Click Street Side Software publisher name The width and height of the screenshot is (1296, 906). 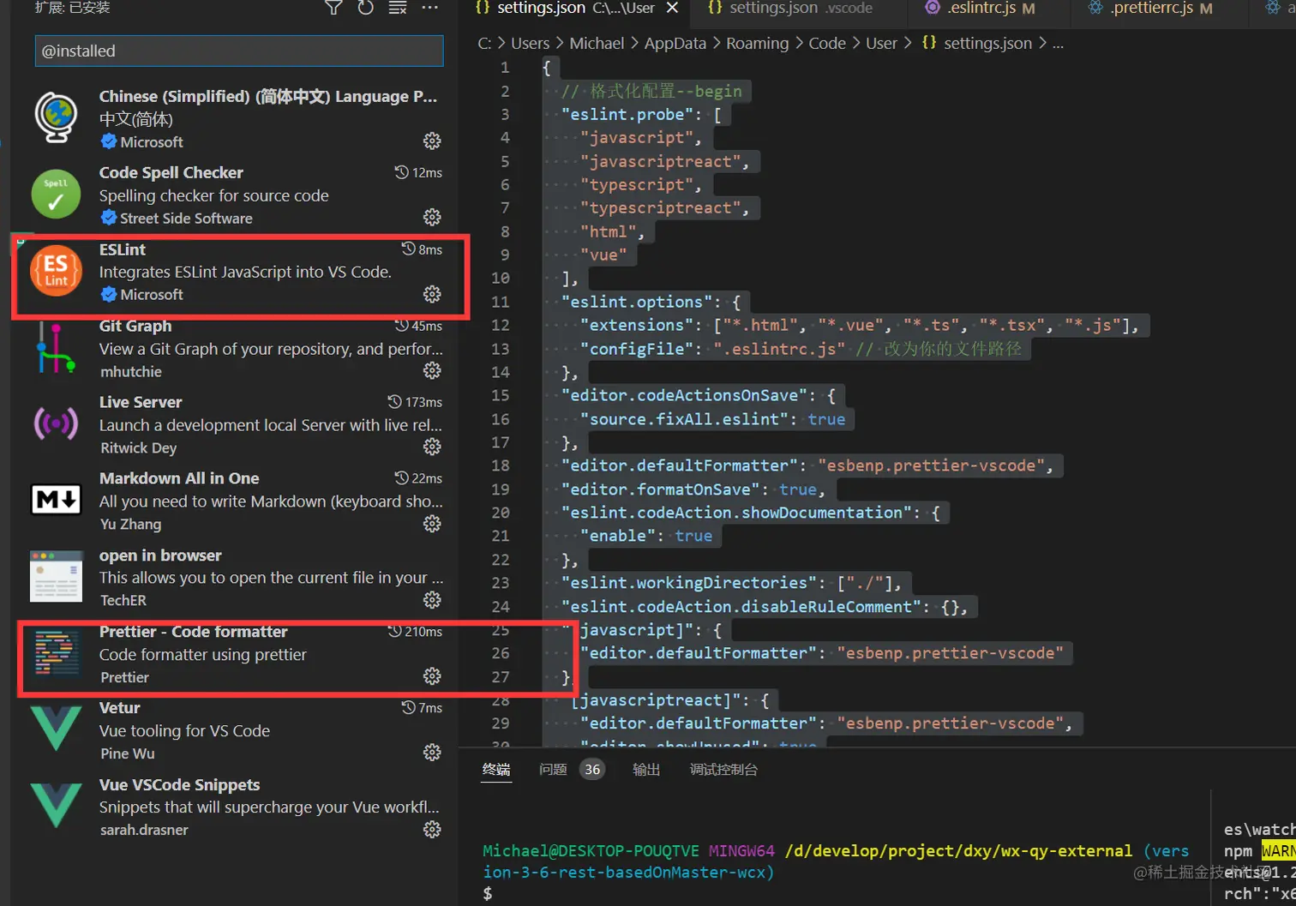[186, 219]
